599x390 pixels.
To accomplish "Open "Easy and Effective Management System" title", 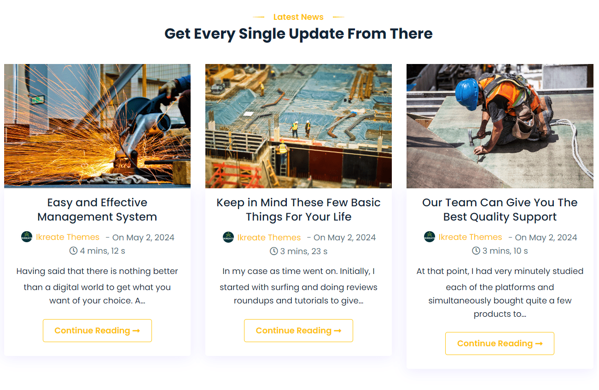I will tap(97, 210).
